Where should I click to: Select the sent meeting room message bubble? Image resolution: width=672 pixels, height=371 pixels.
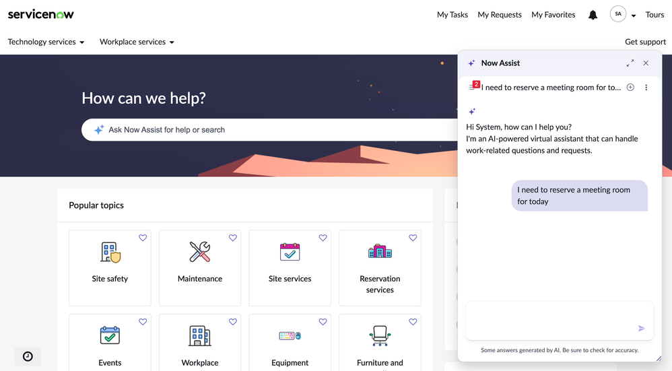pos(580,196)
